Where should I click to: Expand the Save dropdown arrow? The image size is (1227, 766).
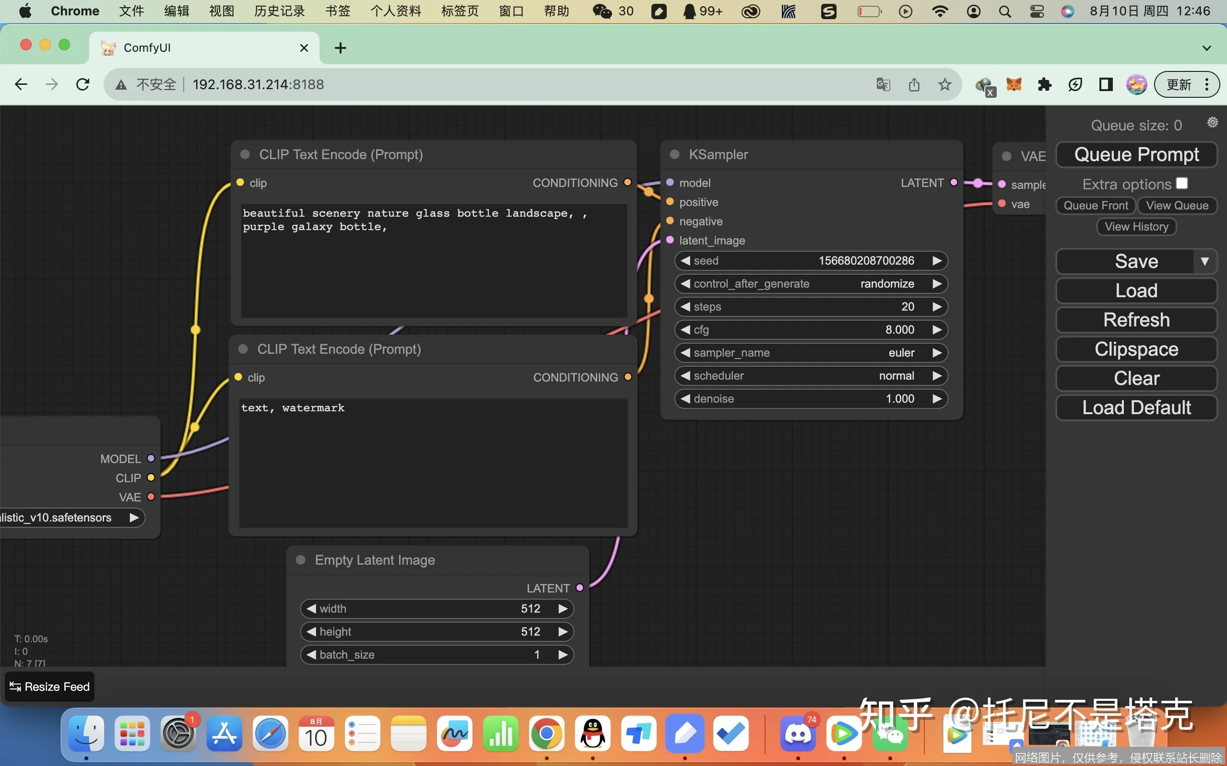click(x=1205, y=261)
